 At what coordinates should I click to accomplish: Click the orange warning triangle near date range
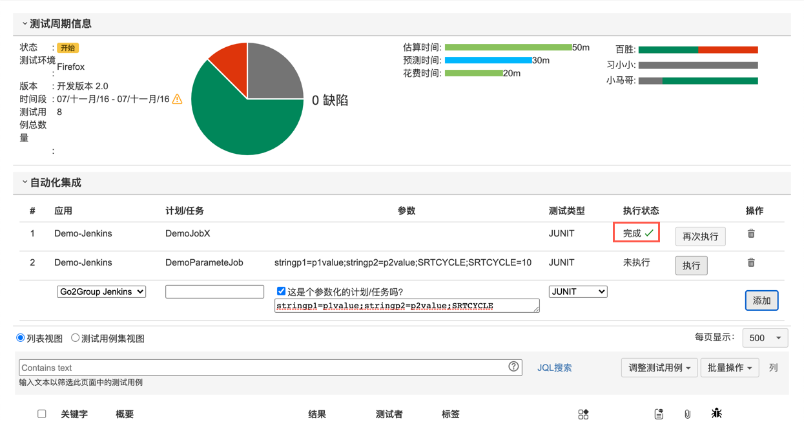pos(177,99)
